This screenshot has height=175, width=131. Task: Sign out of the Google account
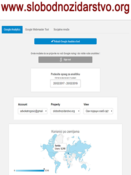pyautogui.click(x=65, y=60)
